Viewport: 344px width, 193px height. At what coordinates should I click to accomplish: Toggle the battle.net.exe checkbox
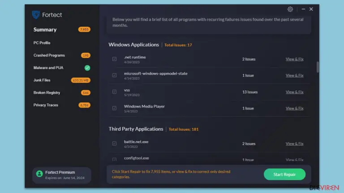coord(114,143)
